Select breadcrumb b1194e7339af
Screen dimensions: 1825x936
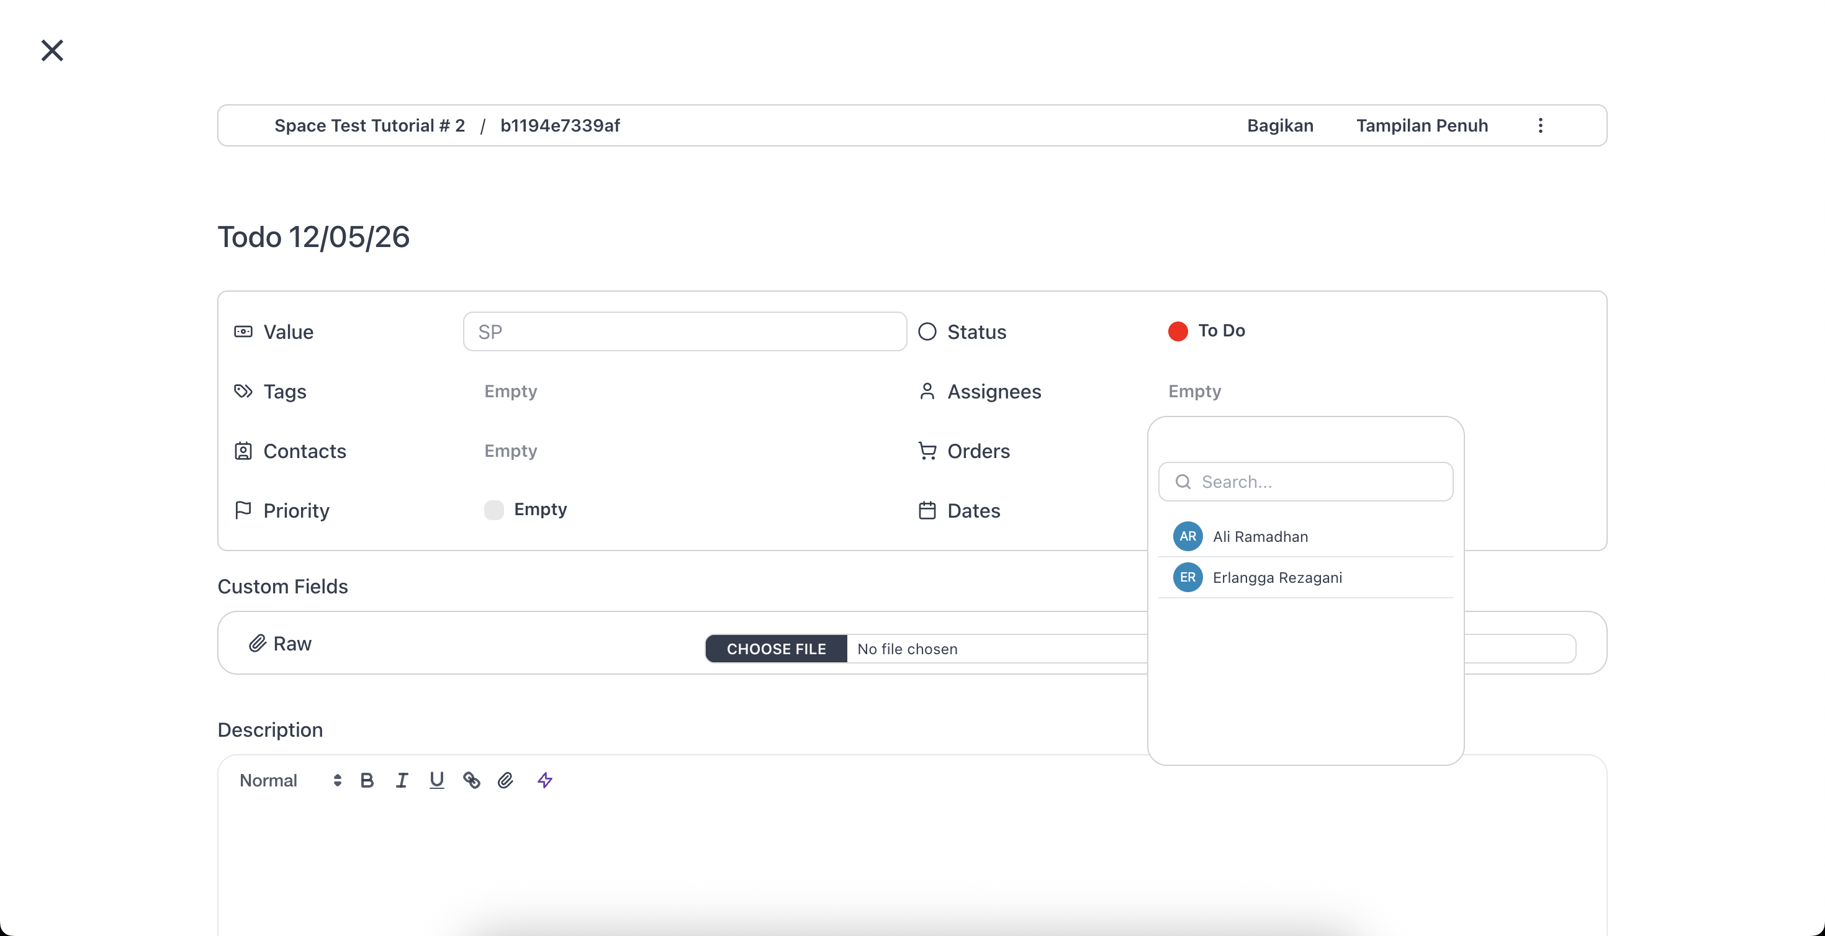tap(560, 125)
